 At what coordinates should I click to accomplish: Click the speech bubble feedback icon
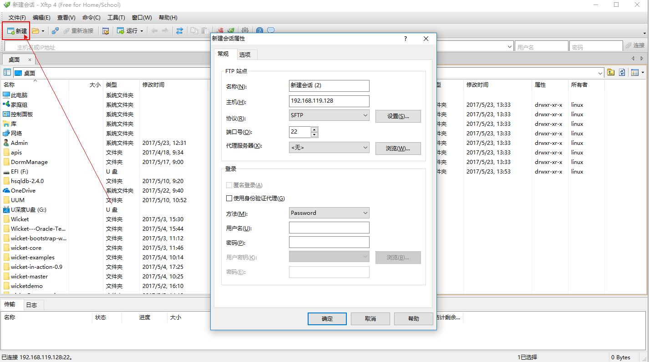[x=271, y=31]
